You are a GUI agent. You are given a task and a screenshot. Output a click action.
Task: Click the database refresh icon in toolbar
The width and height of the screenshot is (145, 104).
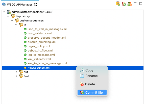click(118, 4)
